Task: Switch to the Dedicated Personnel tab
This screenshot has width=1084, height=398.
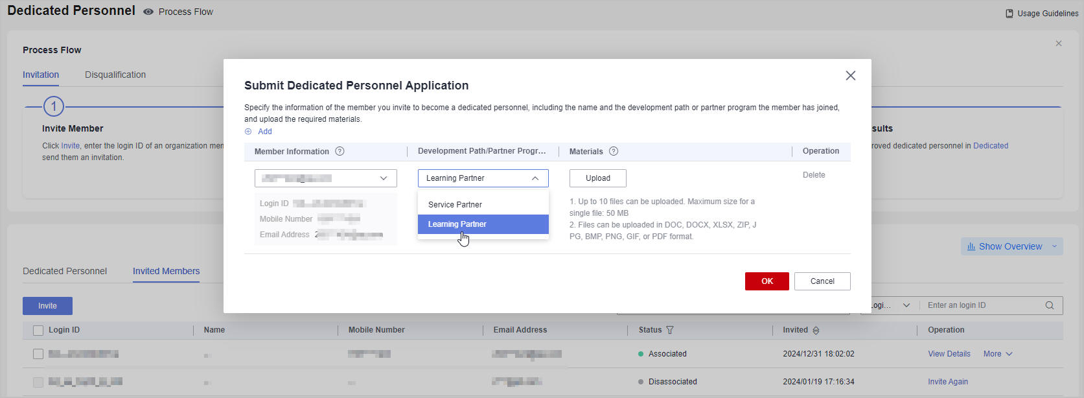Action: pyautogui.click(x=65, y=271)
